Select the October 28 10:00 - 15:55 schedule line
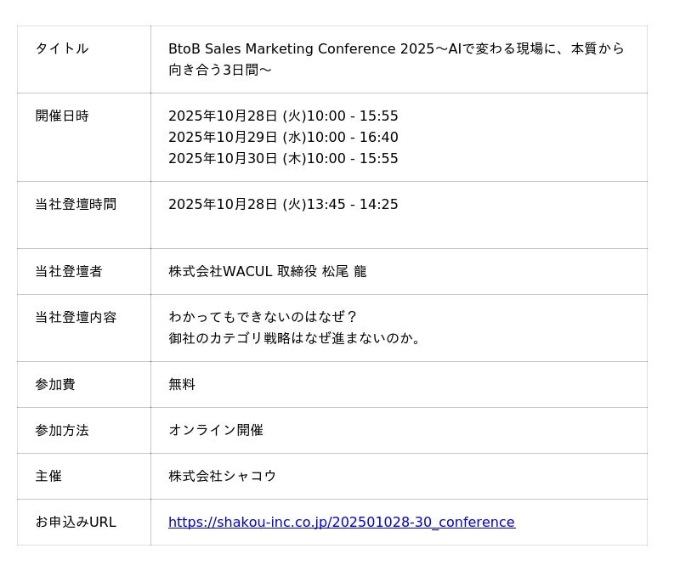Screen dimensions: 680x571 283,116
